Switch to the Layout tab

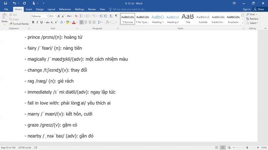[x=51, y=9]
